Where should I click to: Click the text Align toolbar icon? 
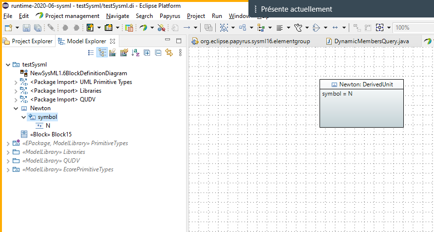point(280,28)
